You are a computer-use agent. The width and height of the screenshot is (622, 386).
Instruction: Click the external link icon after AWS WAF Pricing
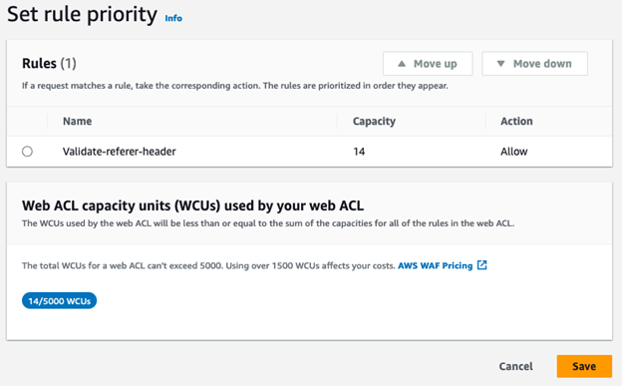pyautogui.click(x=482, y=265)
